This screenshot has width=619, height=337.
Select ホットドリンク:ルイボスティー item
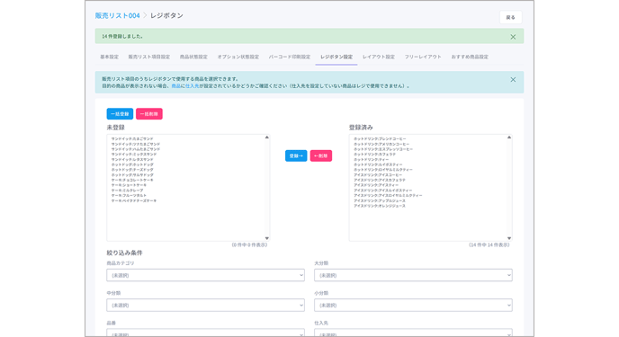coord(378,164)
